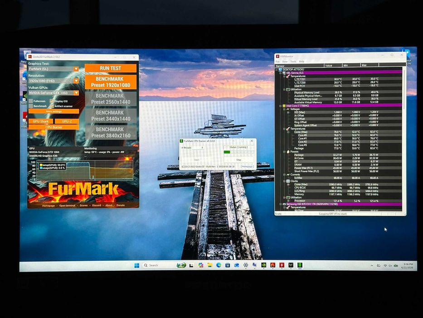Collapse the Currents node in HWMonitor
423x318 pixels.
coord(284,175)
